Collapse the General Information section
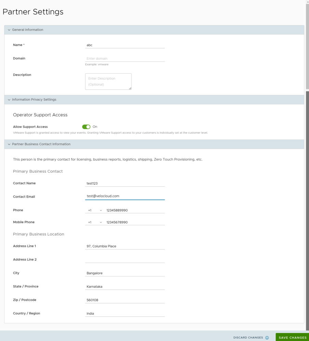Viewport: 309px width, 341px height. pyautogui.click(x=9, y=30)
